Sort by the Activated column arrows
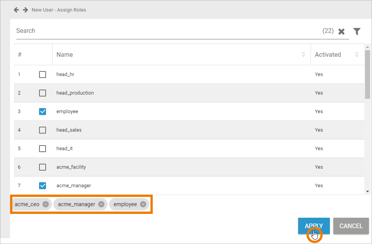The image size is (372, 244). pos(357,55)
